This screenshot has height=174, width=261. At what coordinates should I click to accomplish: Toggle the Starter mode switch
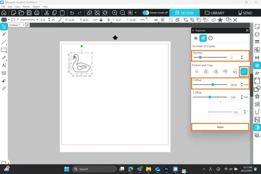[x=146, y=13]
